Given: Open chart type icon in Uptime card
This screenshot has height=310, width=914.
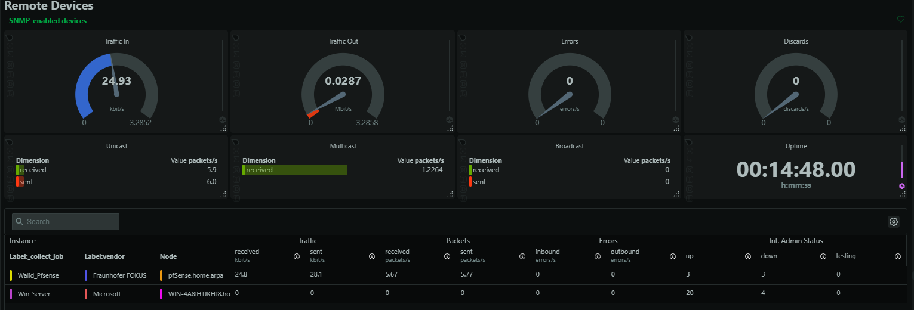Looking at the screenshot, I should (x=690, y=142).
